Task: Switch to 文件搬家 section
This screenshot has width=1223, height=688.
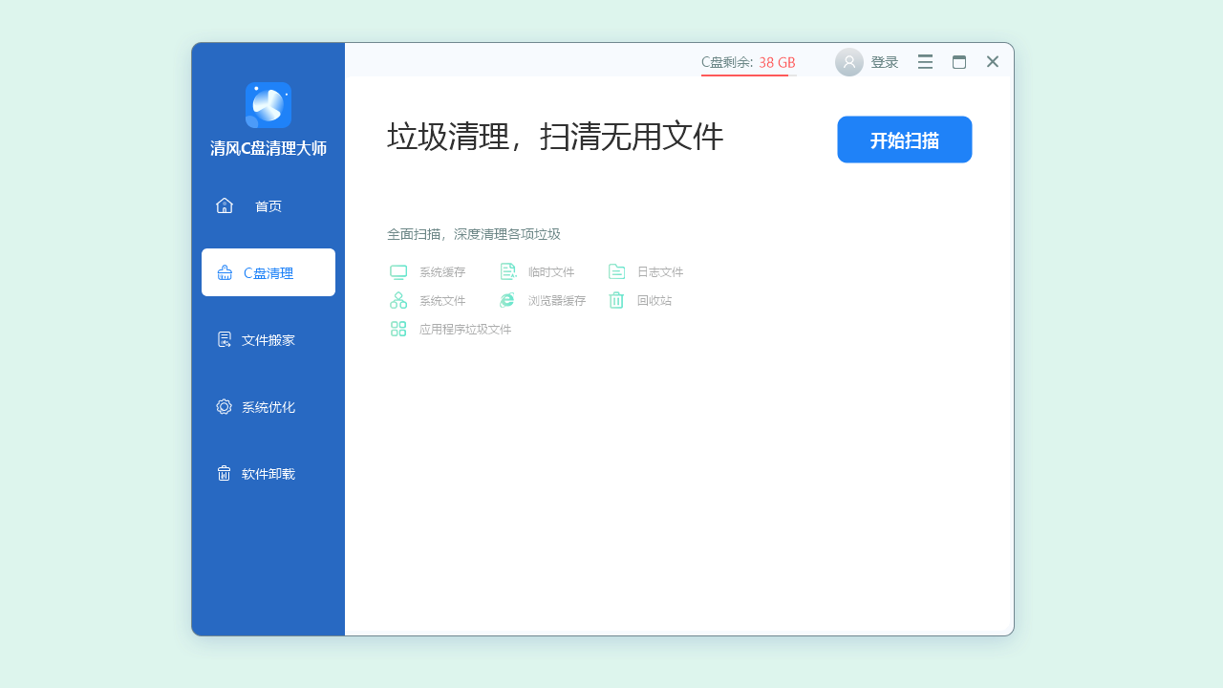Action: (268, 339)
